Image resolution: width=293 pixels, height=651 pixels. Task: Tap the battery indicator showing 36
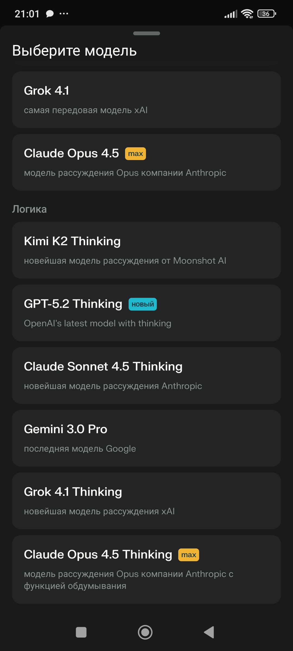(x=267, y=14)
